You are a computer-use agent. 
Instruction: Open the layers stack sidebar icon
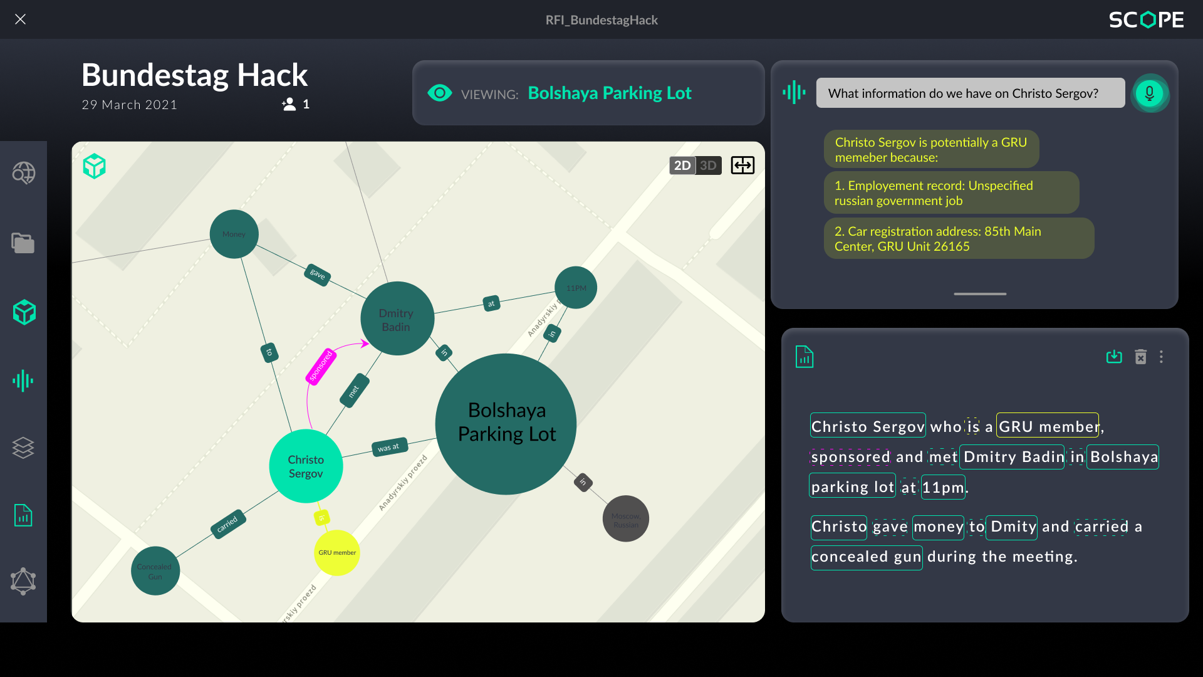(23, 448)
